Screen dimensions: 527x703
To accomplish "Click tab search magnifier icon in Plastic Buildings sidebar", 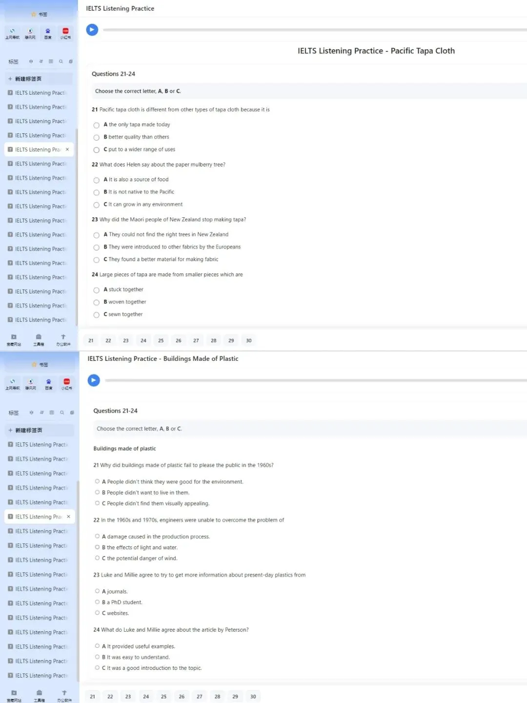I will coord(62,413).
